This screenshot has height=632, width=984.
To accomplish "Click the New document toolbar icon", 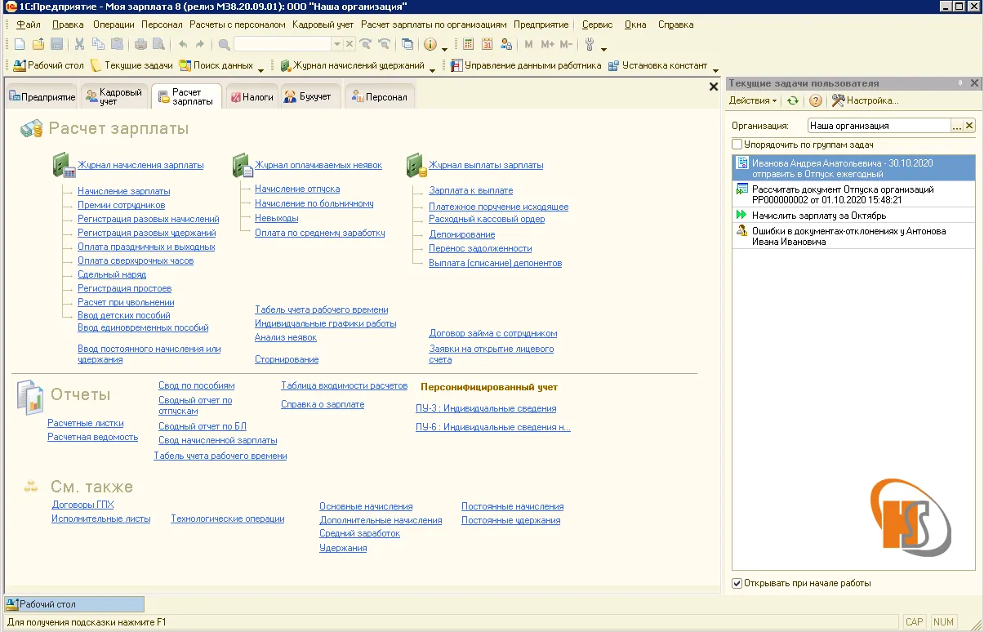I will (x=20, y=44).
